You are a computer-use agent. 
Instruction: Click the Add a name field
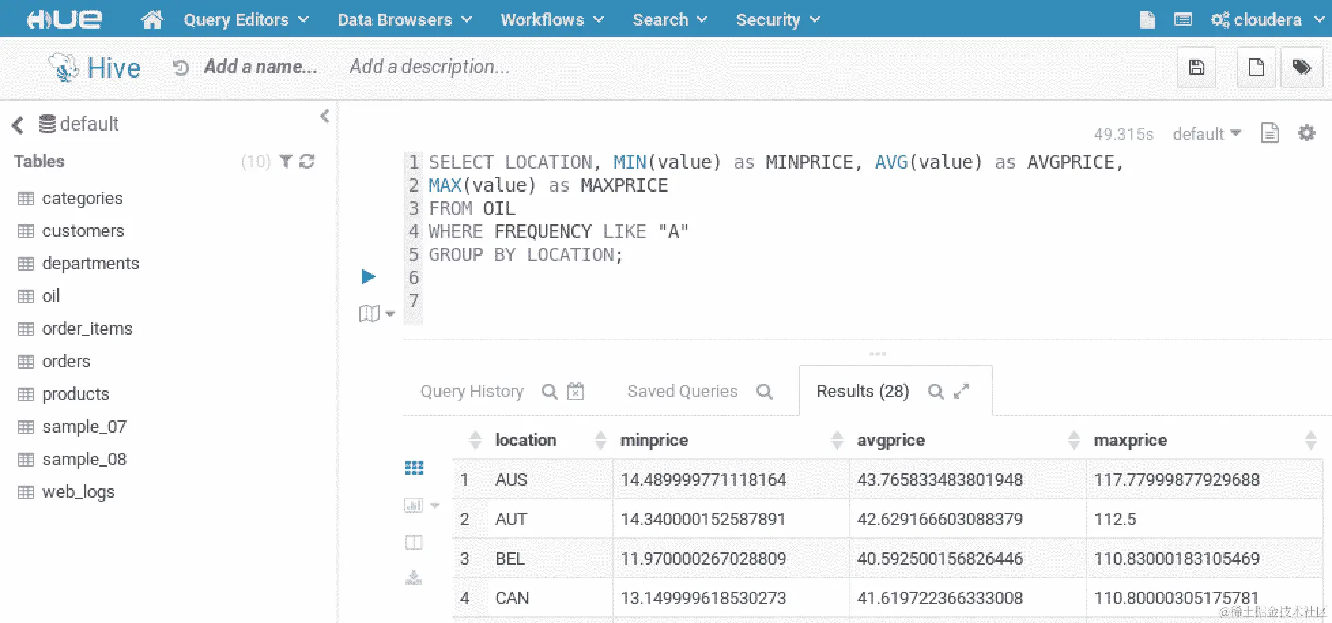[x=261, y=67]
